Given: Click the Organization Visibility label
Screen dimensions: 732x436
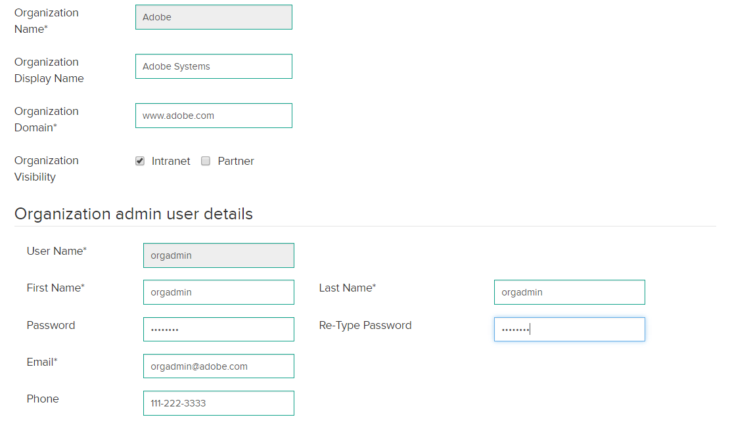Looking at the screenshot, I should tap(46, 169).
